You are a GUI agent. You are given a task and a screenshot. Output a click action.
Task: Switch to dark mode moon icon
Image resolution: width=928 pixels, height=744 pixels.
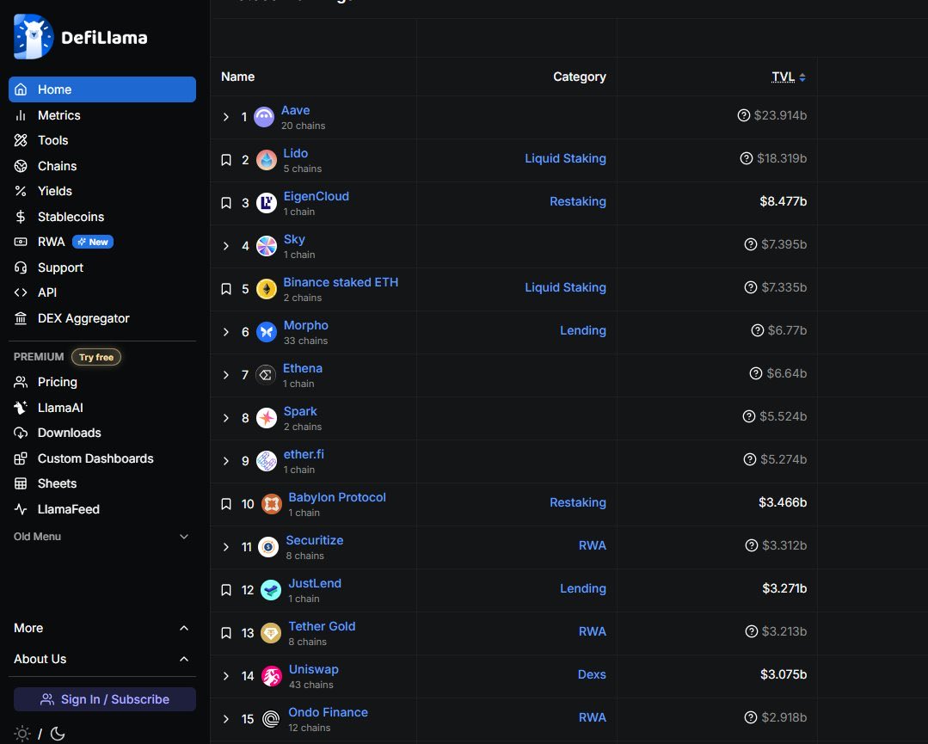(58, 734)
